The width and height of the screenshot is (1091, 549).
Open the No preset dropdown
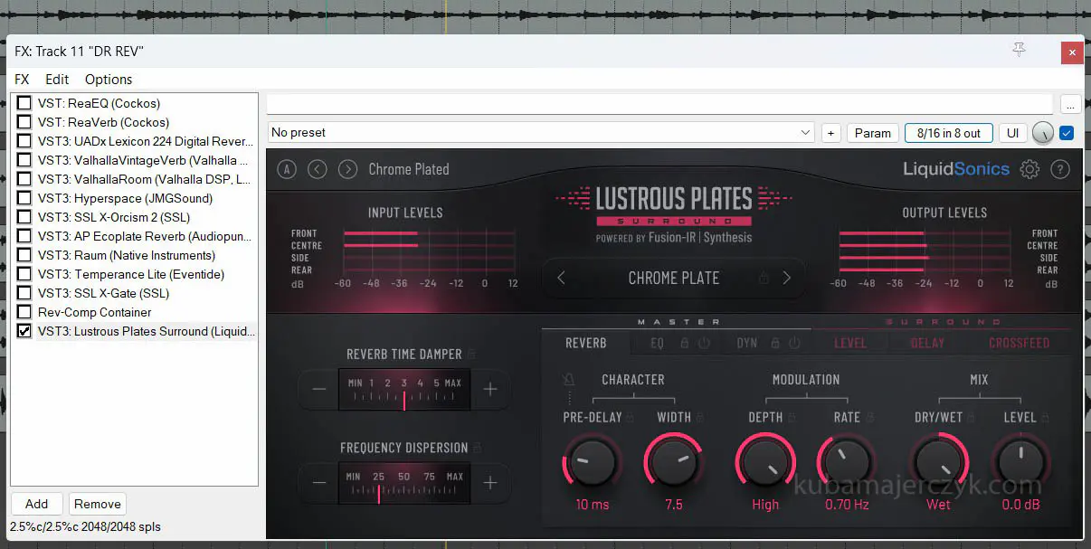[x=542, y=133]
